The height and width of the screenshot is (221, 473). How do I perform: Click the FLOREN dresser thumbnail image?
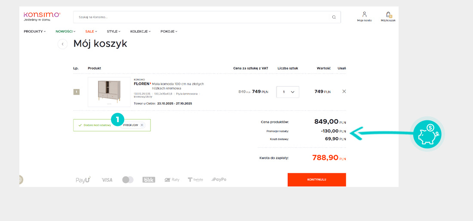109,92
